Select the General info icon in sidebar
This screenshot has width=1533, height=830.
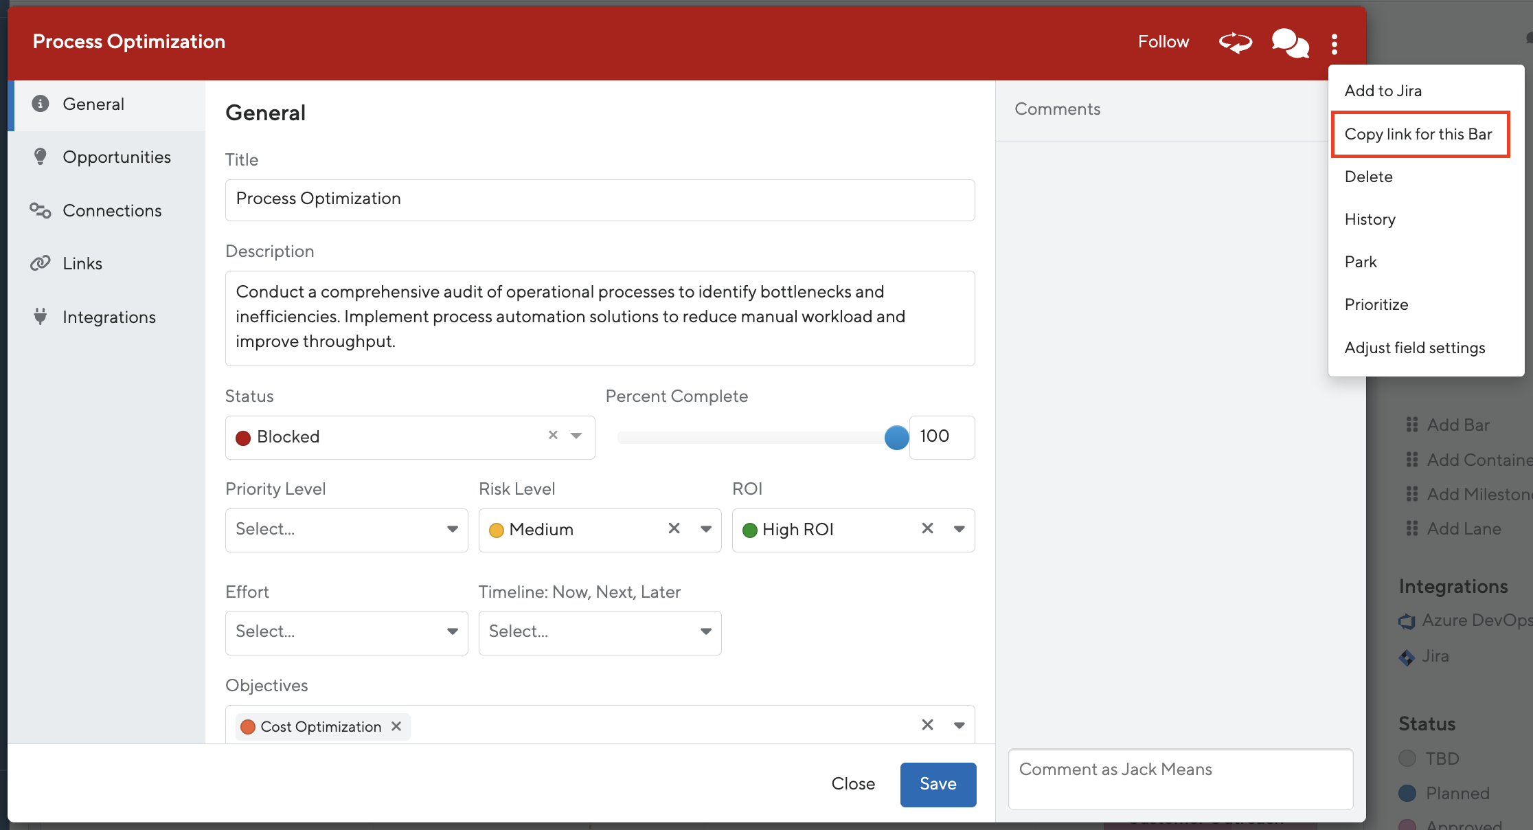coord(41,104)
